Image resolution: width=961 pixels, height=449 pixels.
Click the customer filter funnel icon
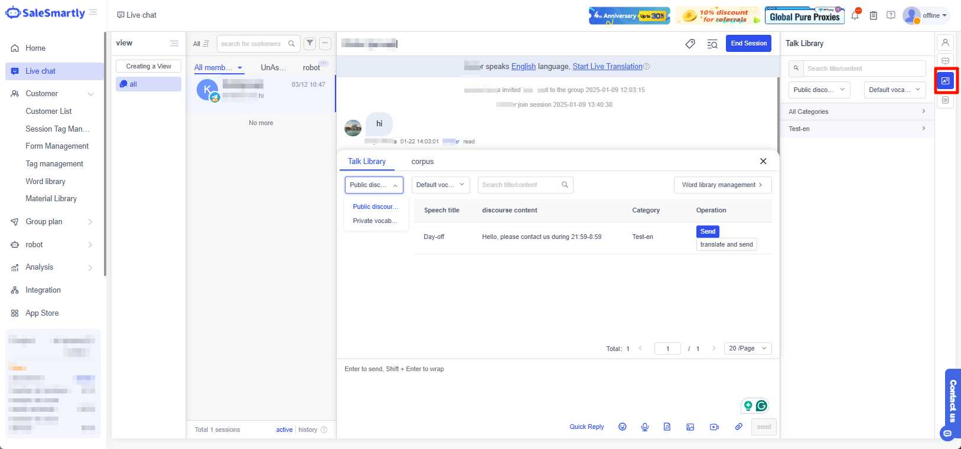coord(310,43)
